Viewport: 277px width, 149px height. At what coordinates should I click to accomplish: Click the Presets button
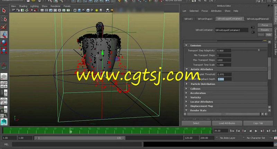(x=265, y=30)
